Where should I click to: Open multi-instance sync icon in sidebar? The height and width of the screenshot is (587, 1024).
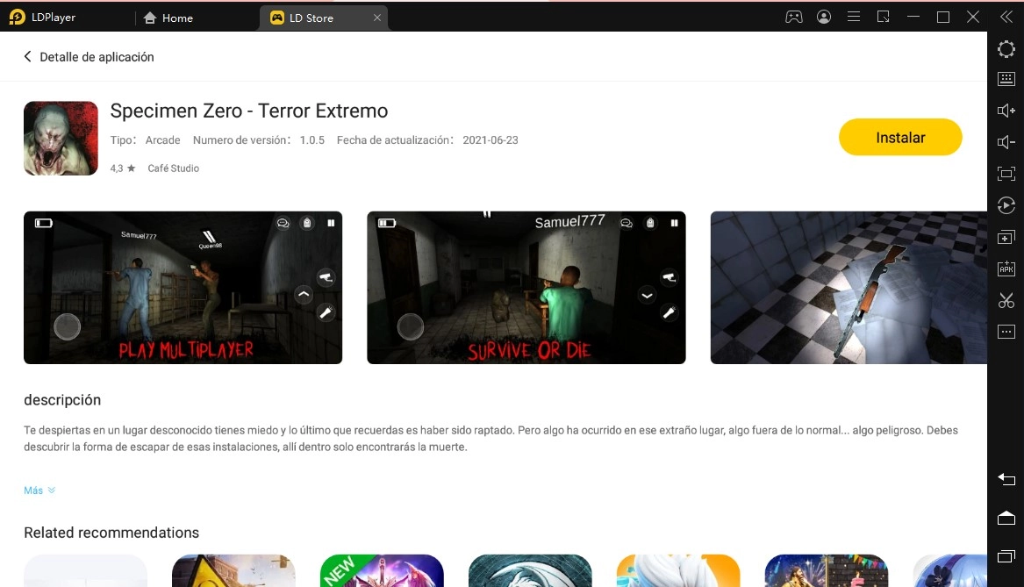(x=1006, y=237)
